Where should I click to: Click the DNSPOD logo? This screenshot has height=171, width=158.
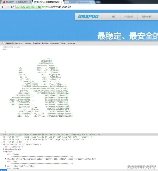point(88,17)
